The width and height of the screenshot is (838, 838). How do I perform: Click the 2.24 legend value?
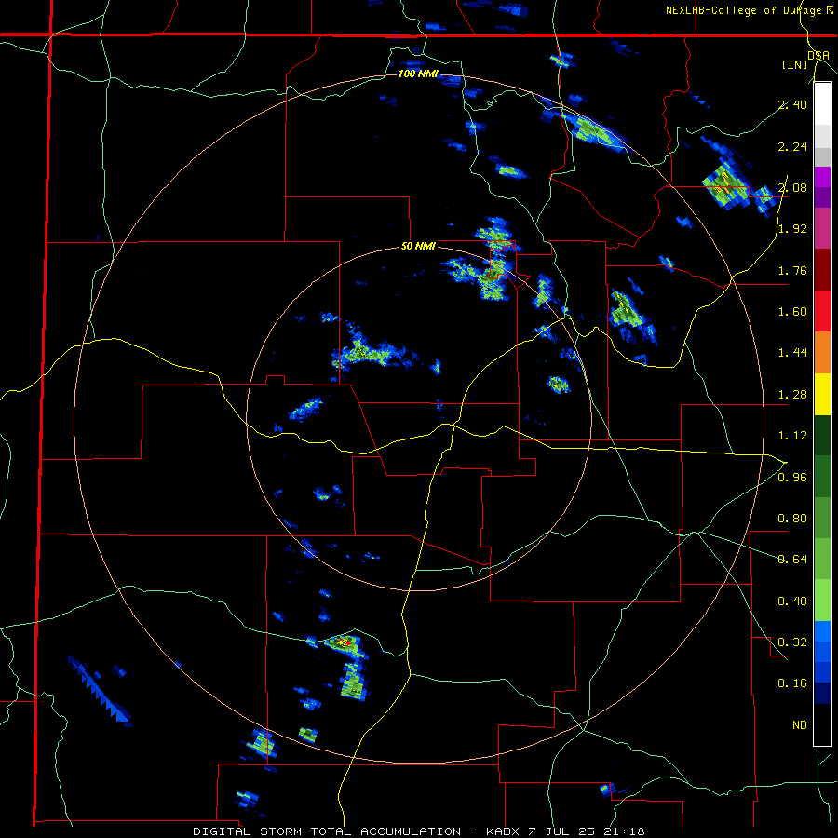[792, 146]
